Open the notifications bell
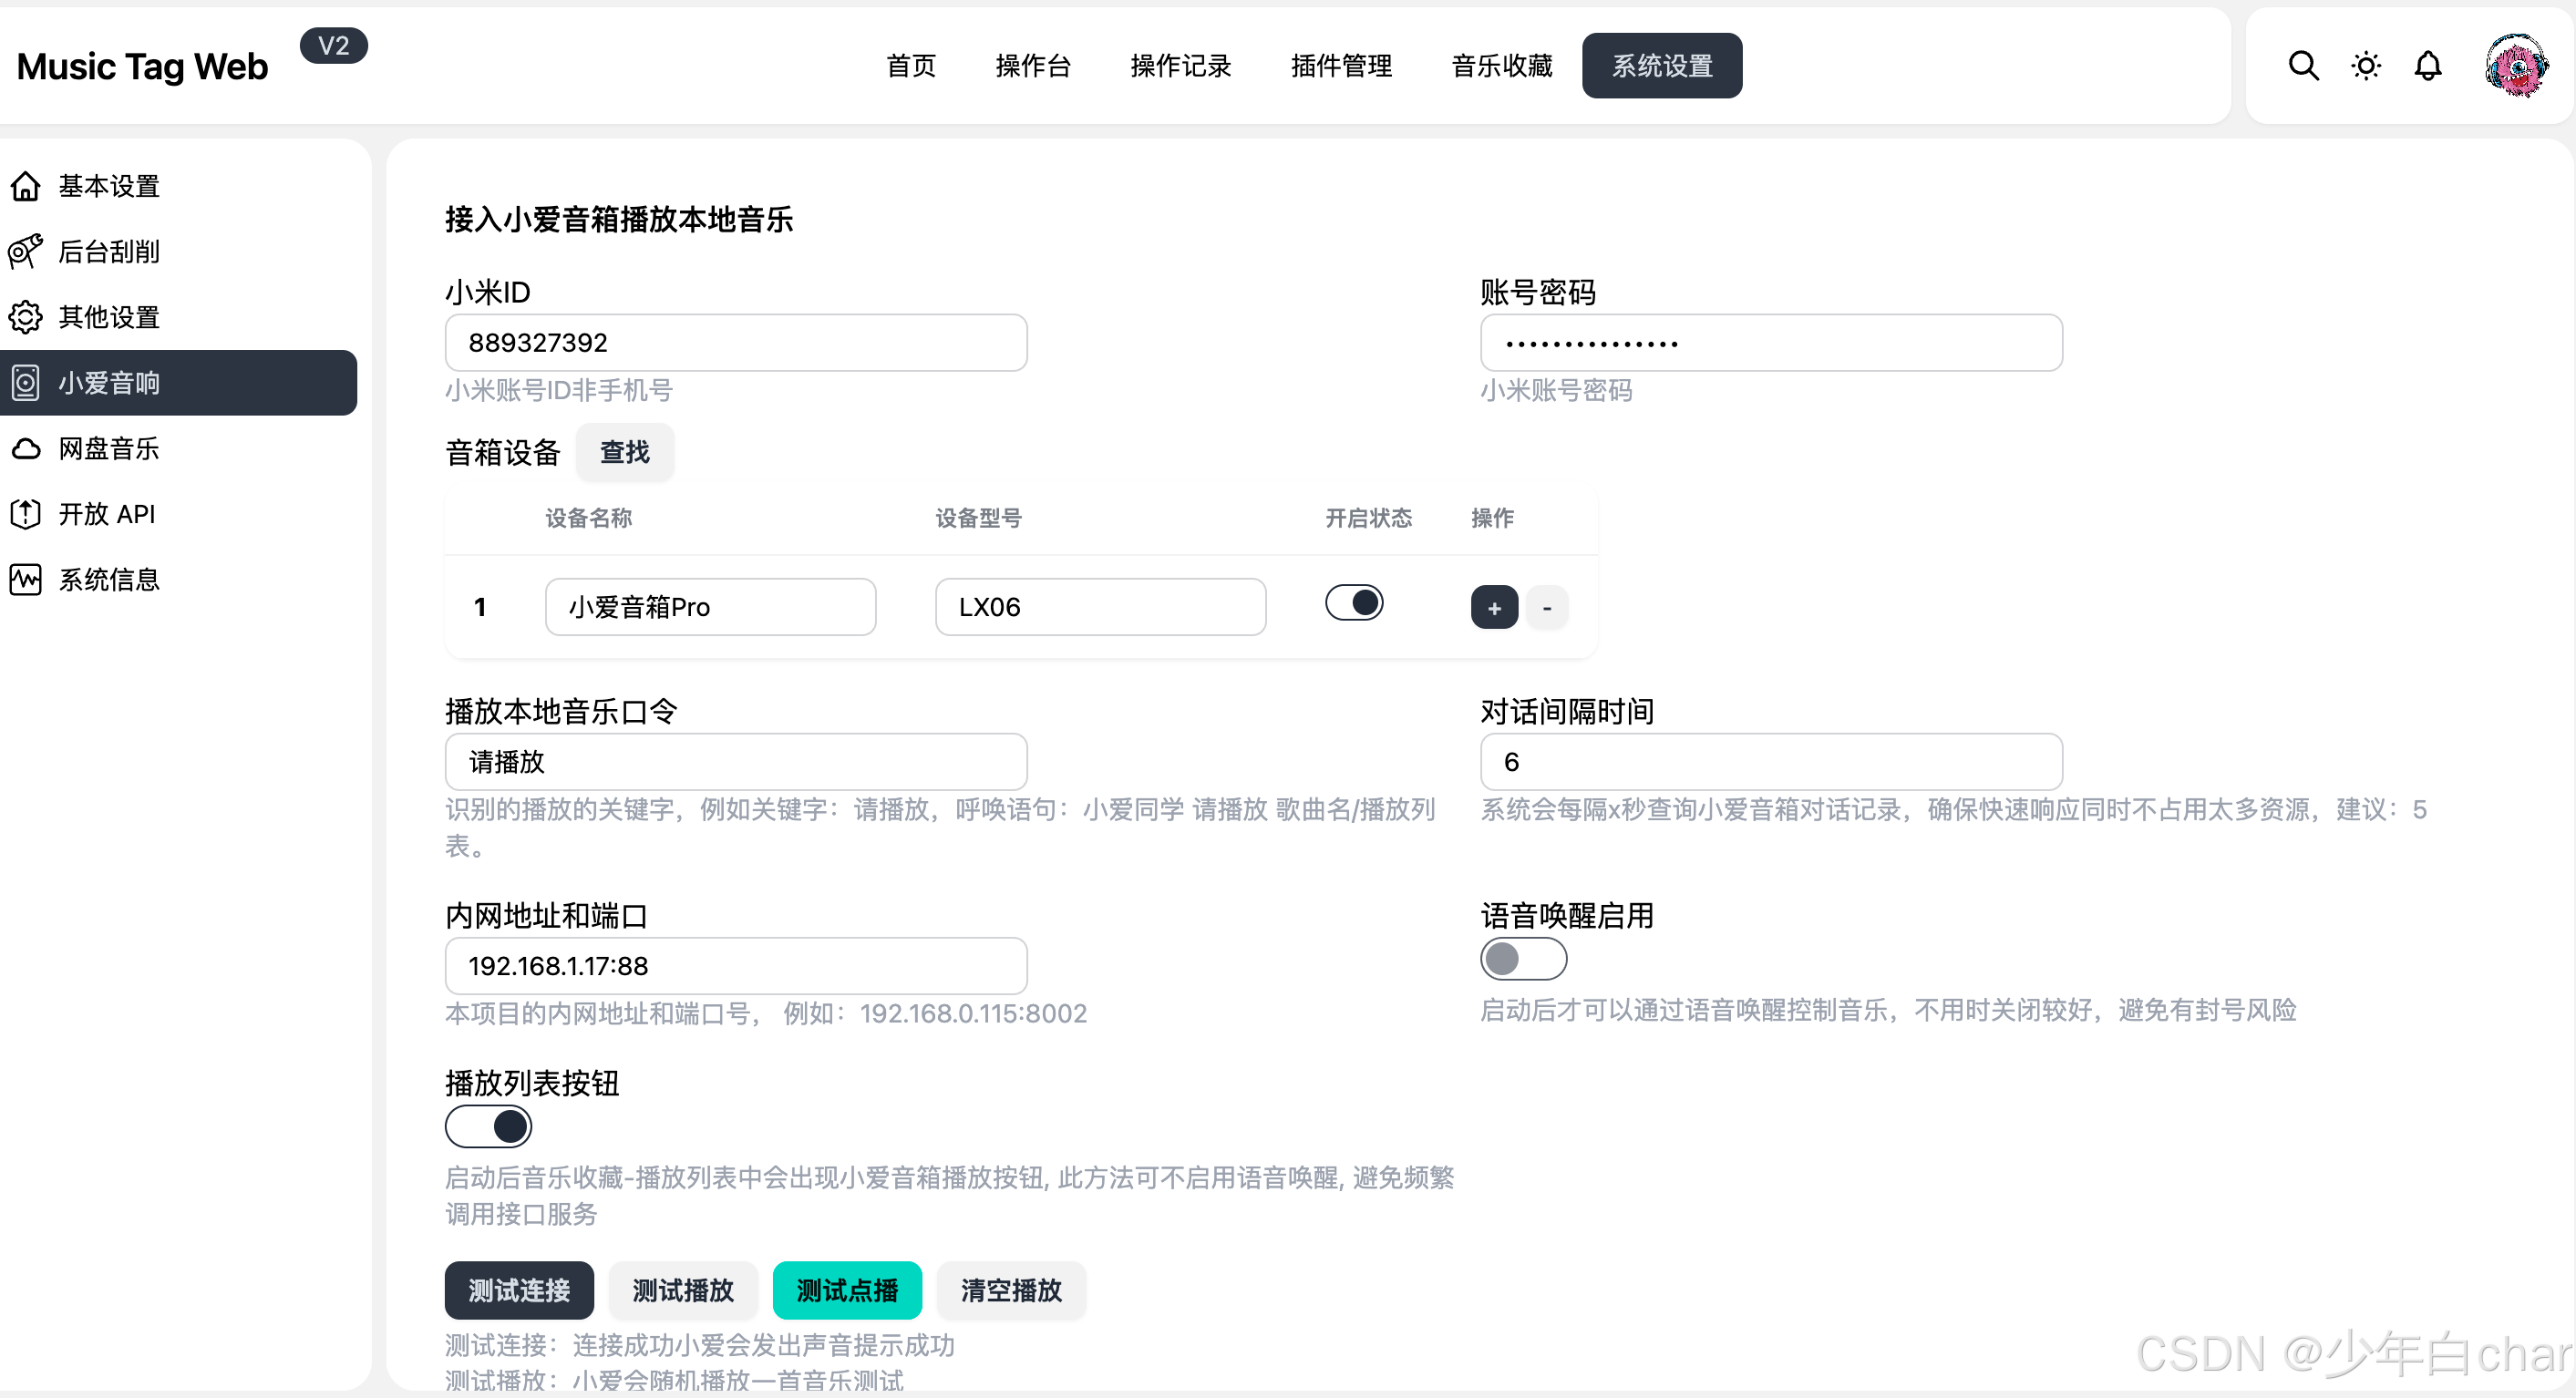Screen dimensions: 2576x1398 [x=2427, y=66]
